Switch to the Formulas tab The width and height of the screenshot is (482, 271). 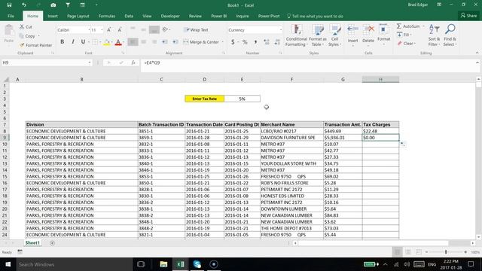click(x=107, y=16)
